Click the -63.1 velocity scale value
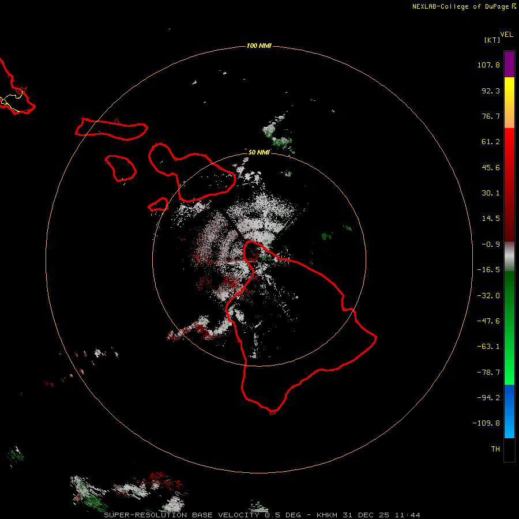 click(x=488, y=347)
